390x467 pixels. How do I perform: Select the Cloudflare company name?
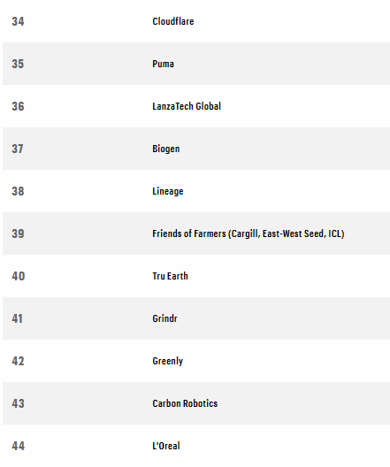click(x=173, y=21)
